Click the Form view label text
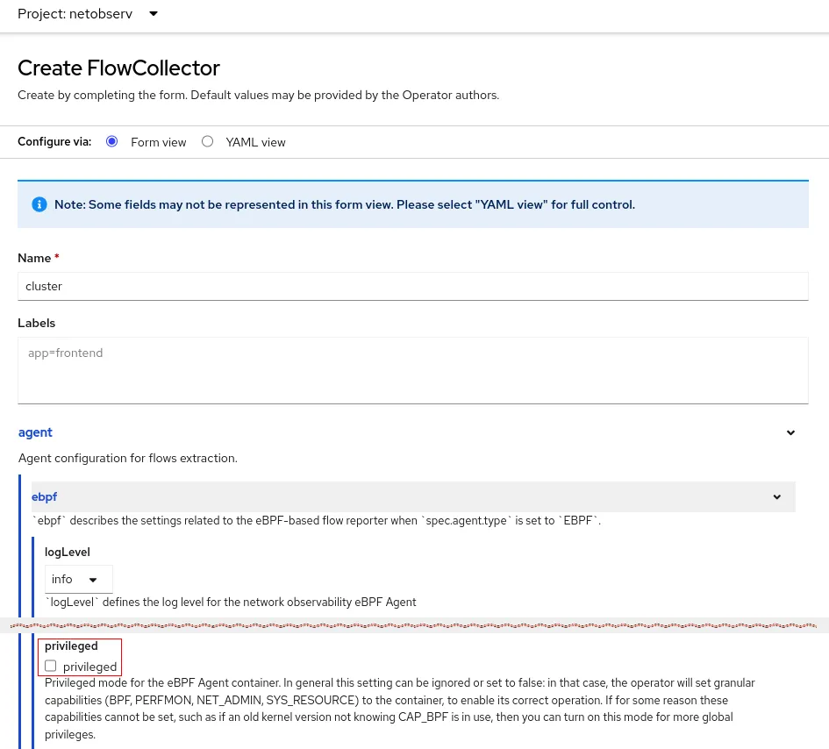829x749 pixels. pyautogui.click(x=158, y=142)
